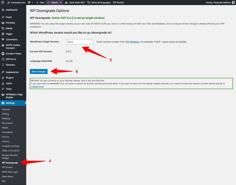Click WP Rocket in the admin bar

[118, 2]
